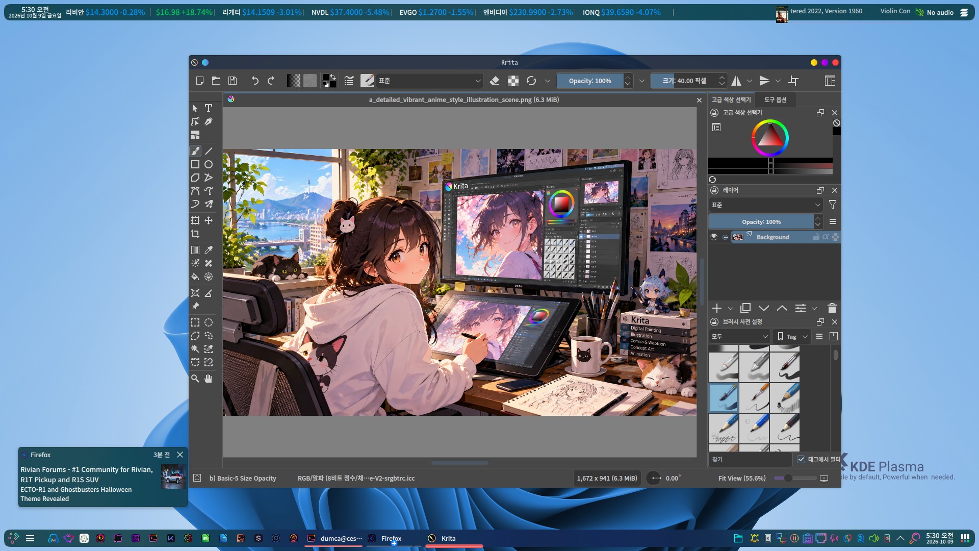Viewport: 979px width, 551px height.
Task: Toggle lock on the 레이어 docker
Action: click(x=715, y=190)
